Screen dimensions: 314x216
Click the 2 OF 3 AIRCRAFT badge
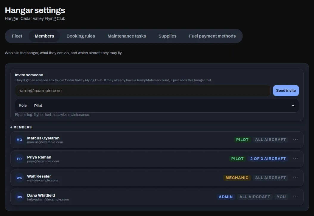[268, 159]
